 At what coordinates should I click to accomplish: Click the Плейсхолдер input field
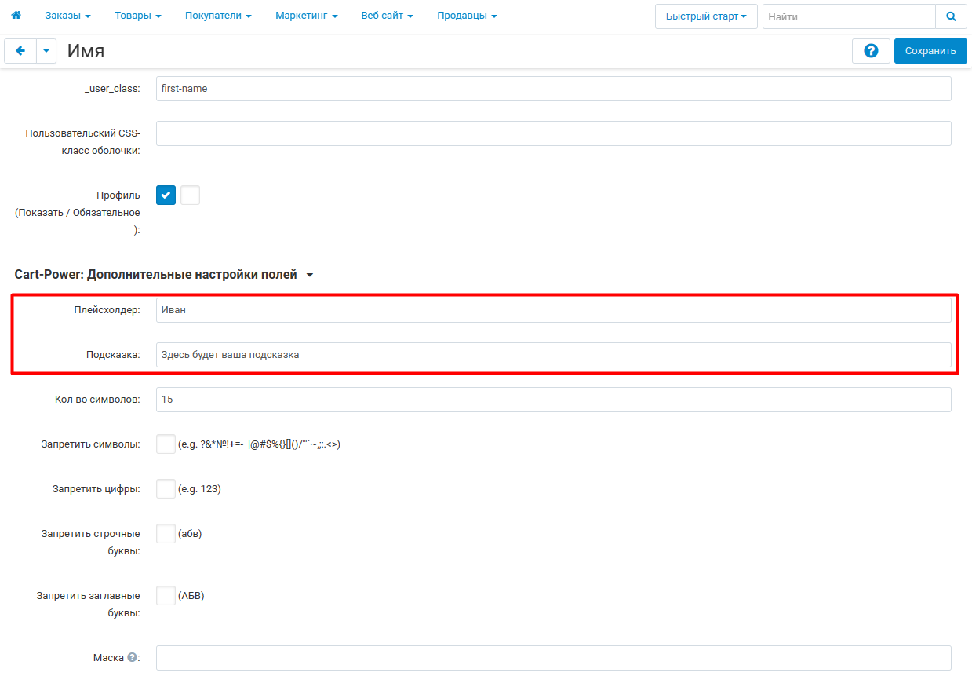(x=554, y=310)
